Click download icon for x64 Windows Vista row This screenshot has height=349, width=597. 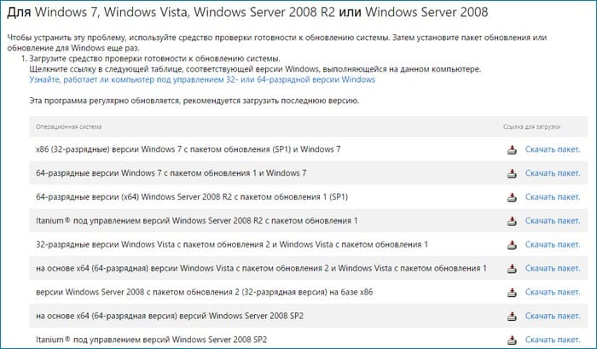point(512,269)
